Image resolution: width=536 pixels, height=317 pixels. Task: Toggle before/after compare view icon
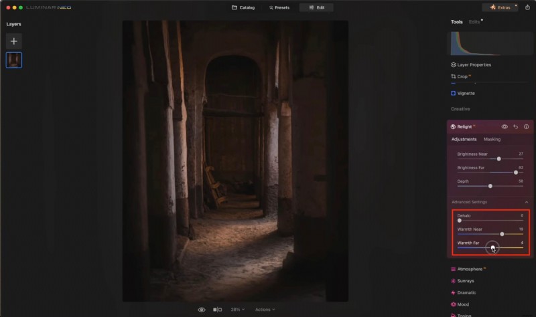click(217, 310)
